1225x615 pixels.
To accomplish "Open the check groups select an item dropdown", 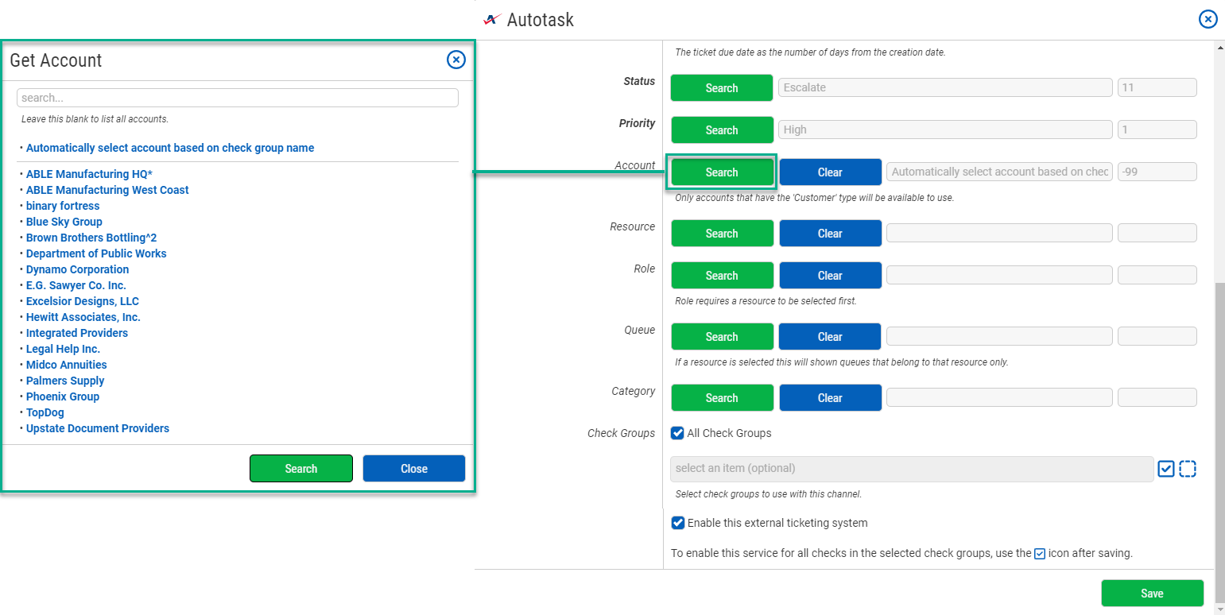I will [x=911, y=469].
